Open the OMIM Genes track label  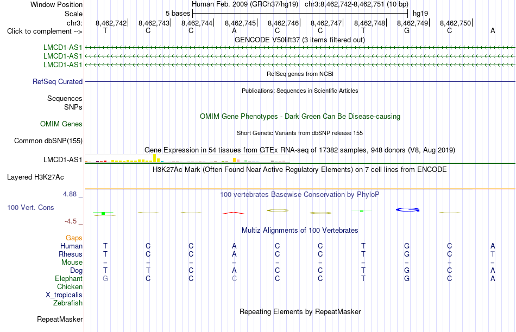[61, 124]
